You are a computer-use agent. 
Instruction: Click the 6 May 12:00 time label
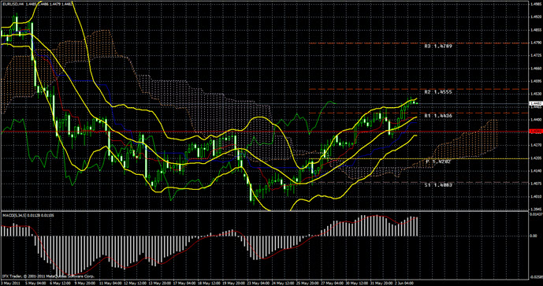click(61, 283)
